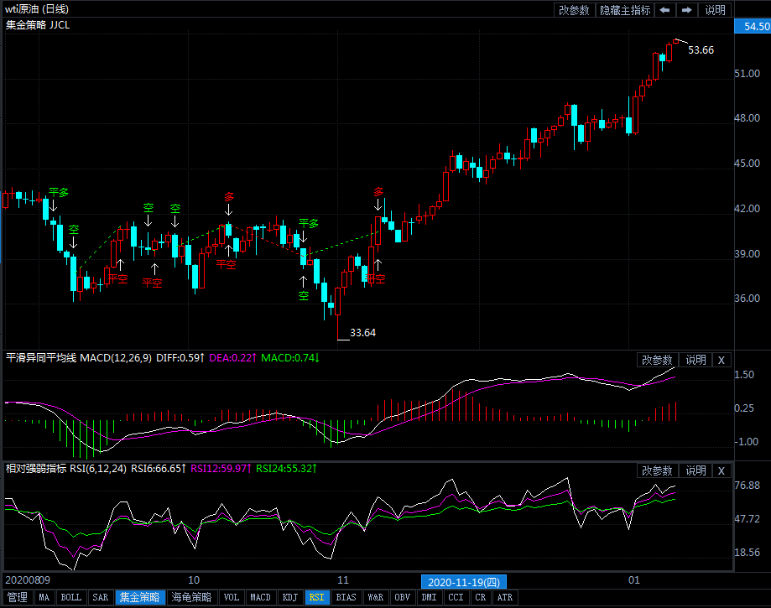Click the left arrow navigation button

click(x=664, y=10)
